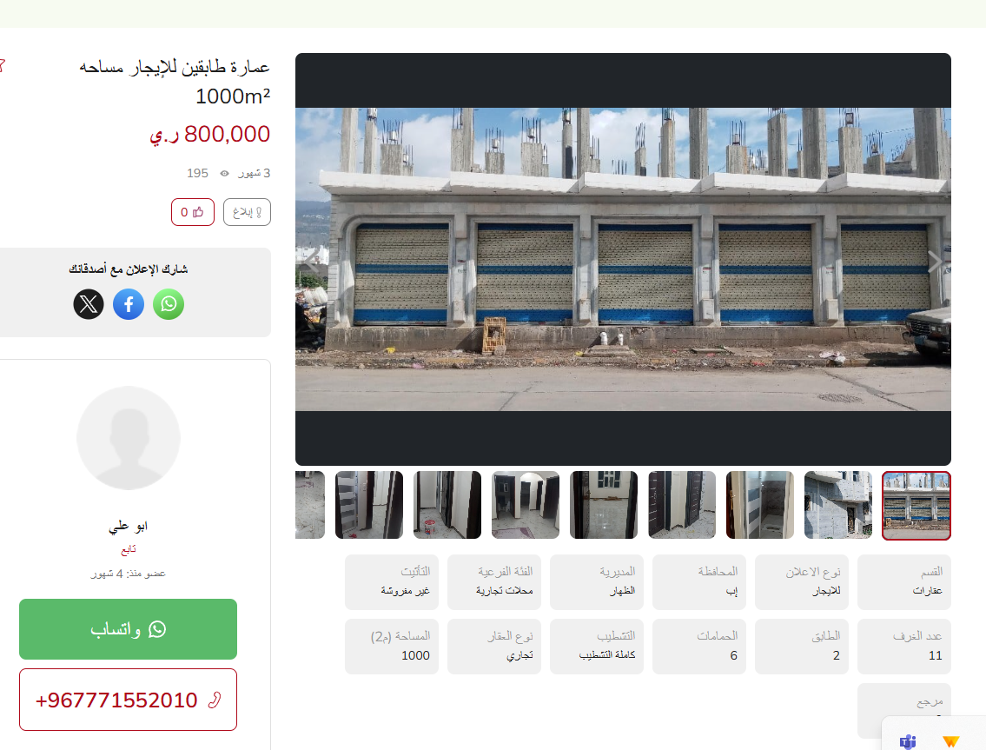986x750 pixels.
Task: Select the thumbnail showing window with shiny floor
Action: (604, 505)
